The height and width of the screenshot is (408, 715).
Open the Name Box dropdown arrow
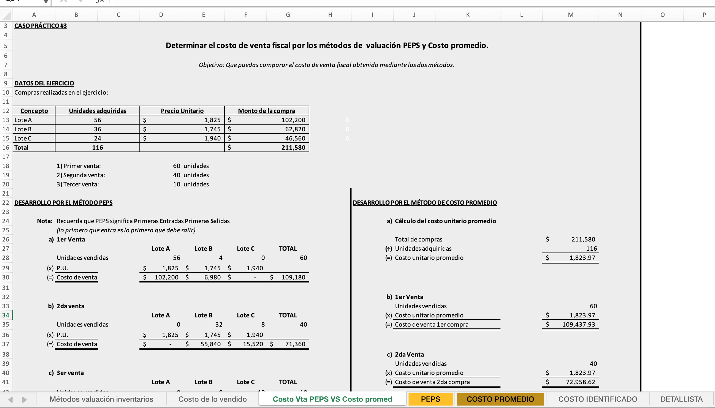click(x=46, y=2)
